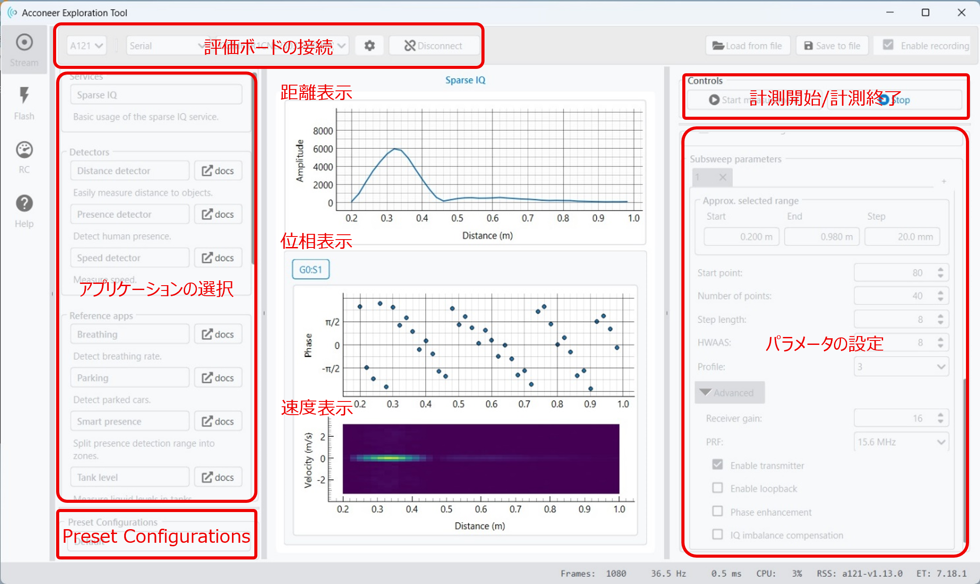The image size is (980, 584).
Task: Select the Parking reference app
Action: click(130, 377)
